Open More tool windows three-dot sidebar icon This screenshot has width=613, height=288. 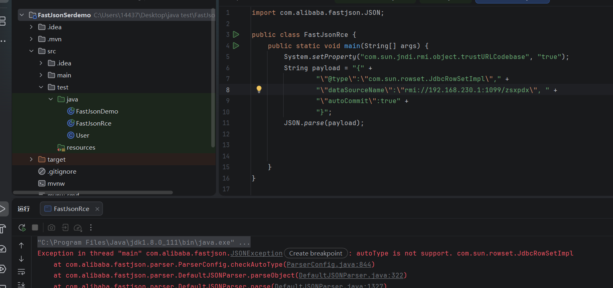(2, 41)
